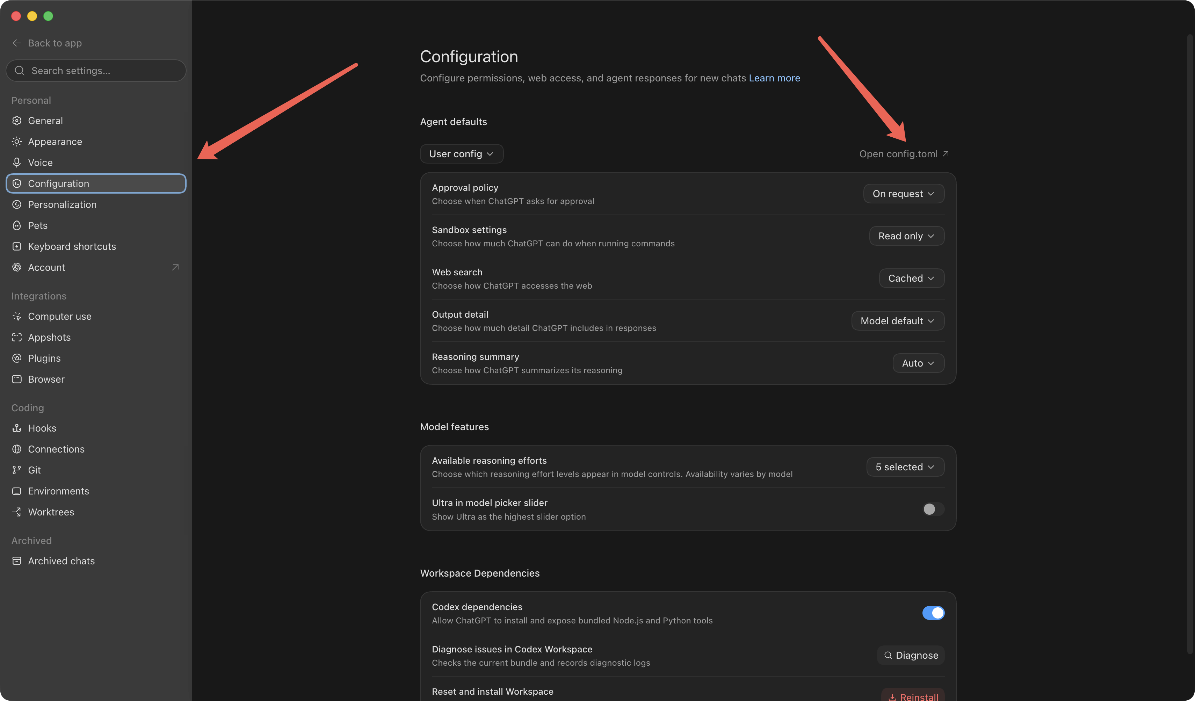Click the Learn more link
The image size is (1195, 701).
click(x=774, y=78)
